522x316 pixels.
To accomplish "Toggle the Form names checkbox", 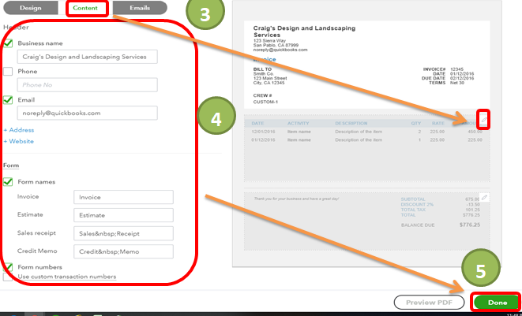I will (8, 182).
